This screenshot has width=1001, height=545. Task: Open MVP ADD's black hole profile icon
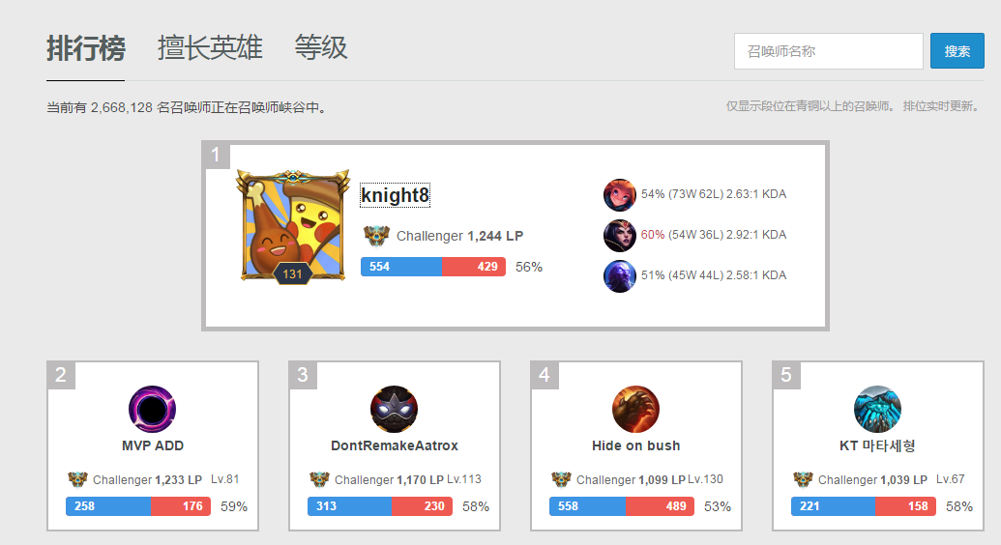click(152, 409)
